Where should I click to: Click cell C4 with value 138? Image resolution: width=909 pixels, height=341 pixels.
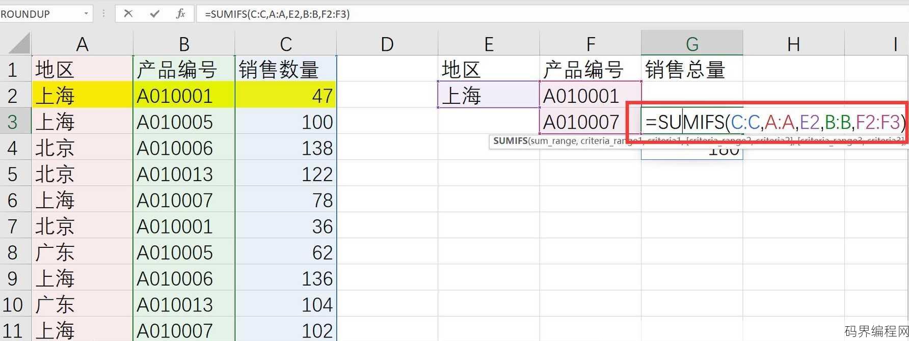(286, 148)
